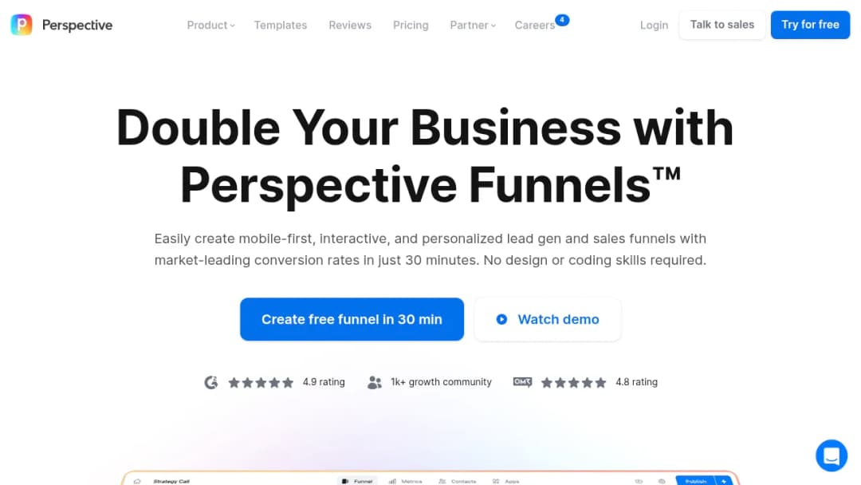Select the Apps tab in the app preview

(x=505, y=481)
